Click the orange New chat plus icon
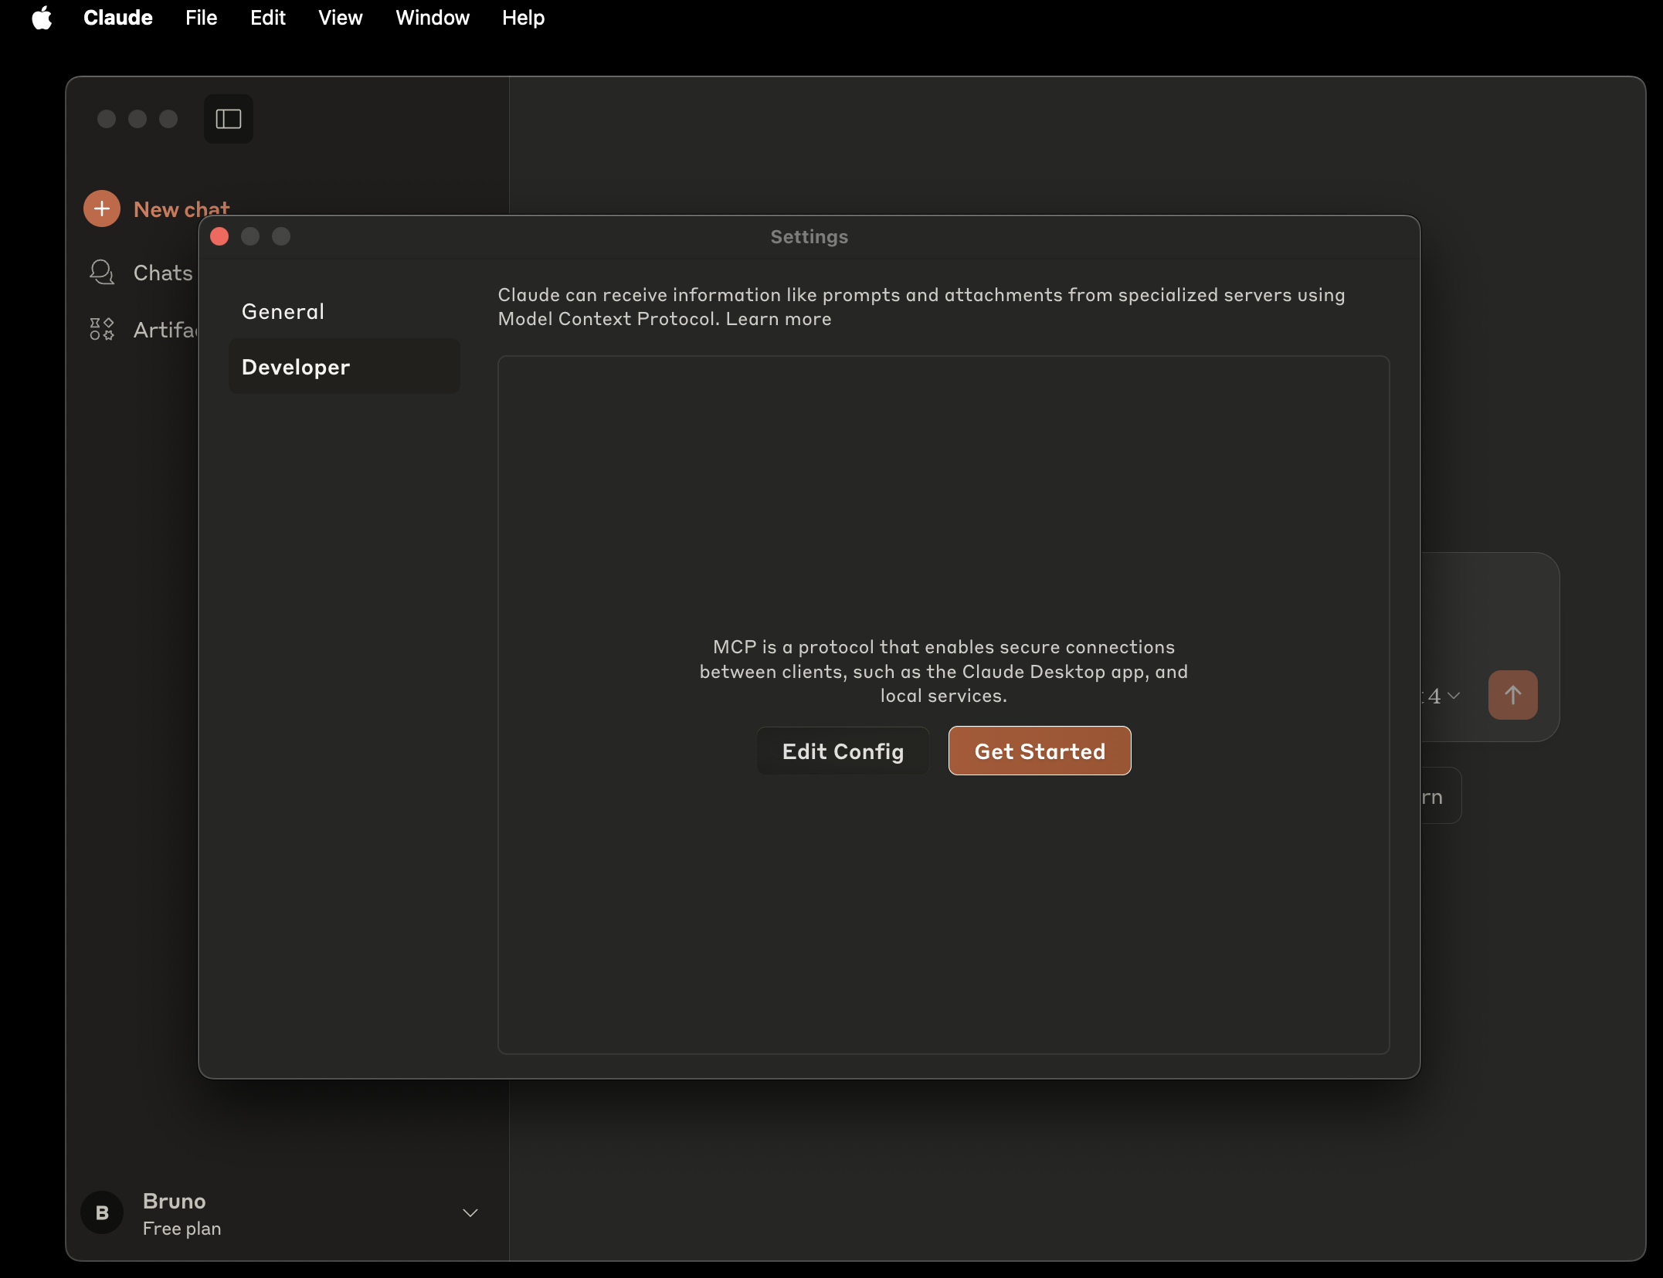Image resolution: width=1663 pixels, height=1278 pixels. (102, 208)
